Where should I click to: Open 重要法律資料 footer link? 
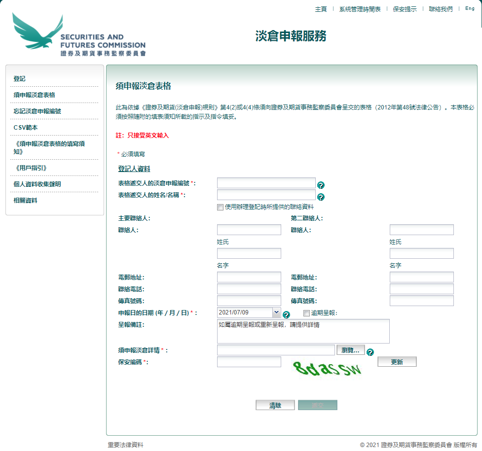tap(126, 445)
